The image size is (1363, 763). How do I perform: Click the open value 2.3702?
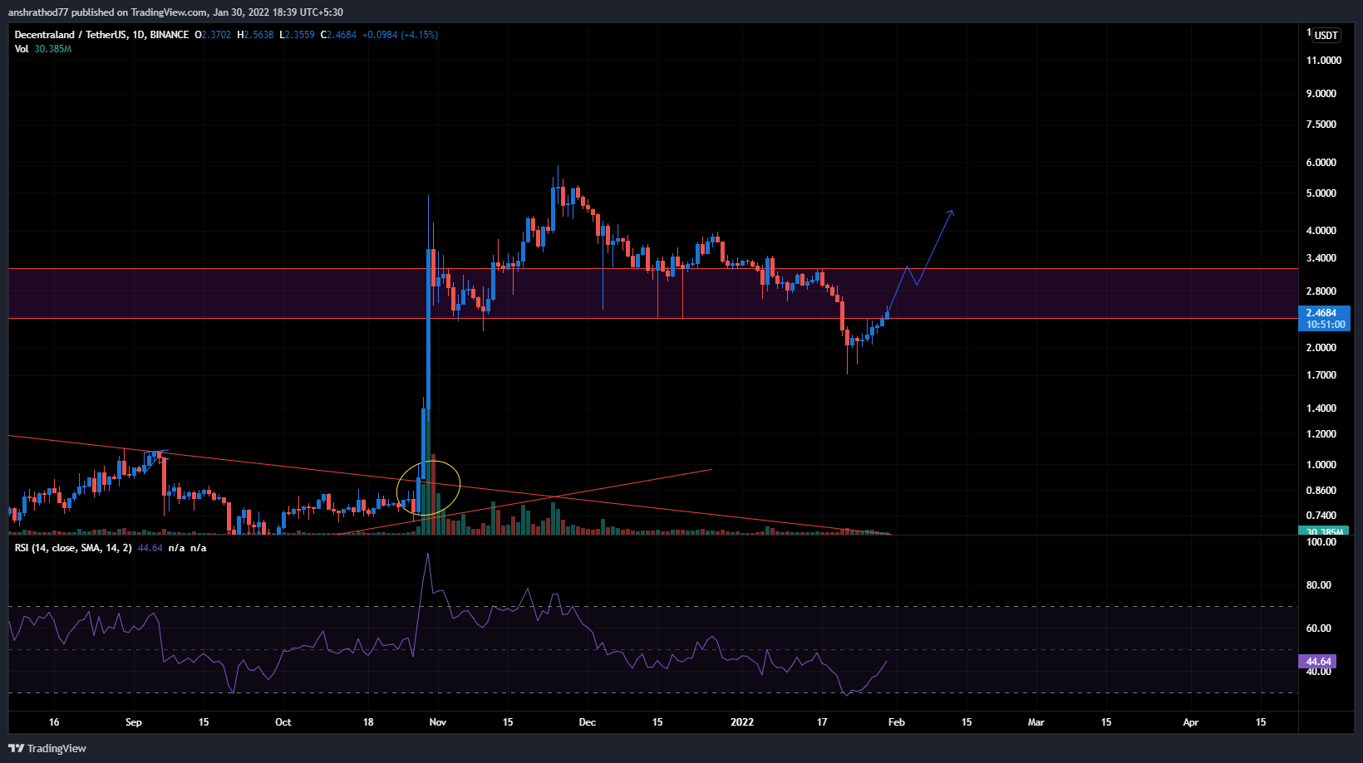pos(216,35)
